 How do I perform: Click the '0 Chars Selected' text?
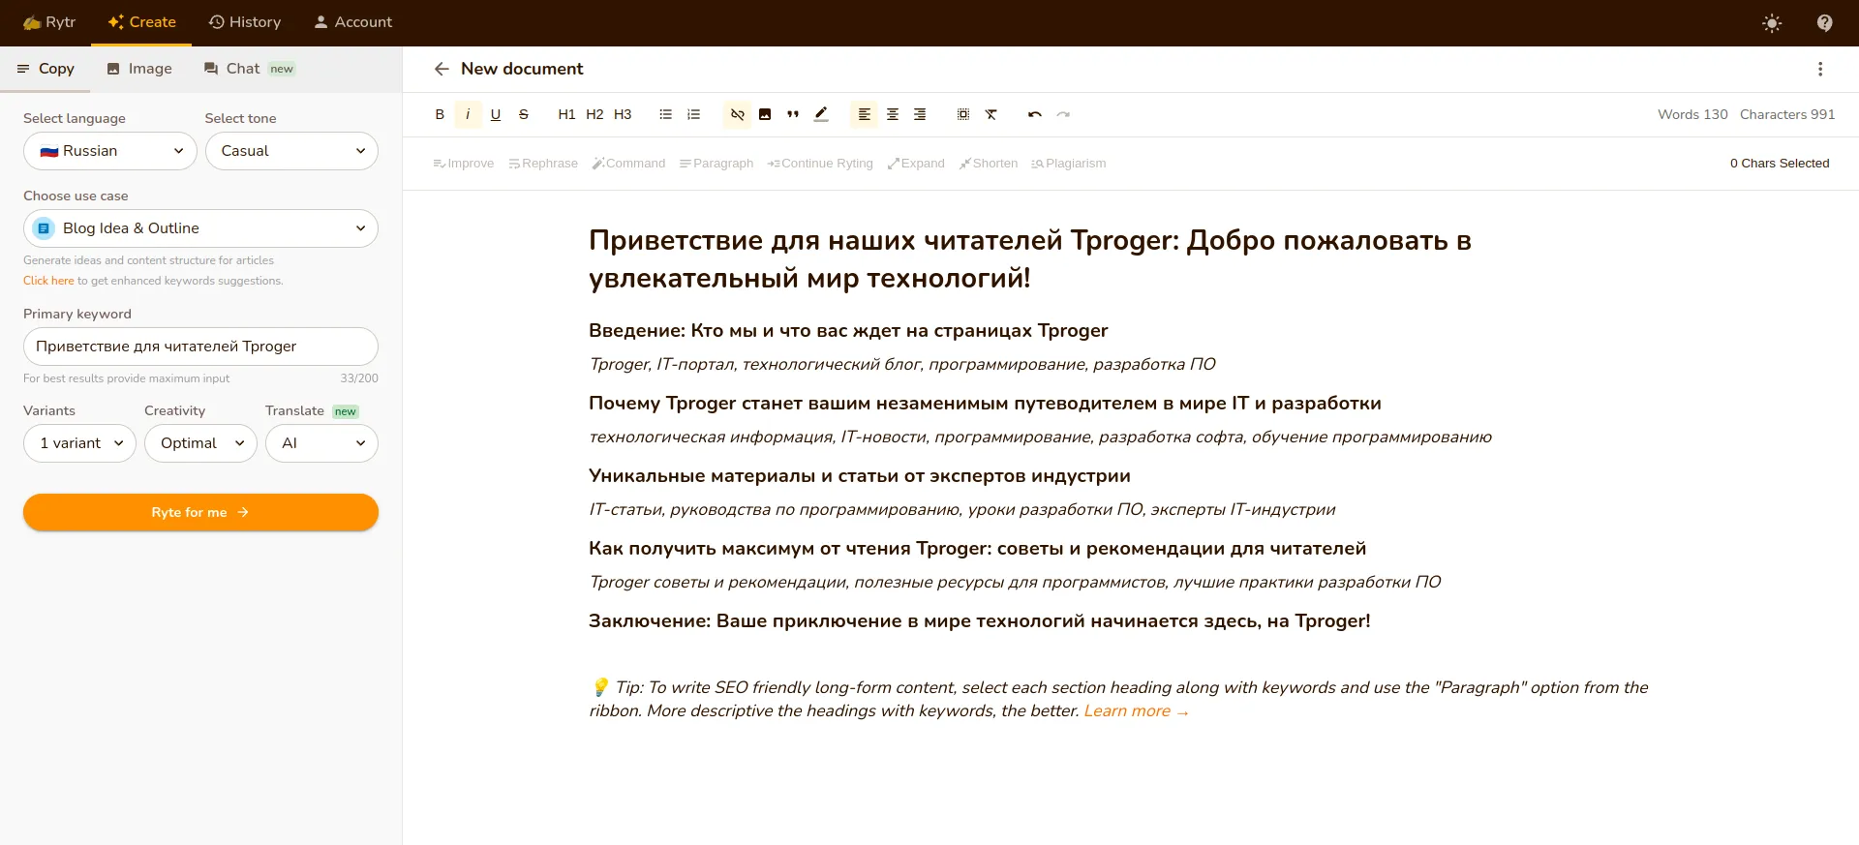point(1780,164)
